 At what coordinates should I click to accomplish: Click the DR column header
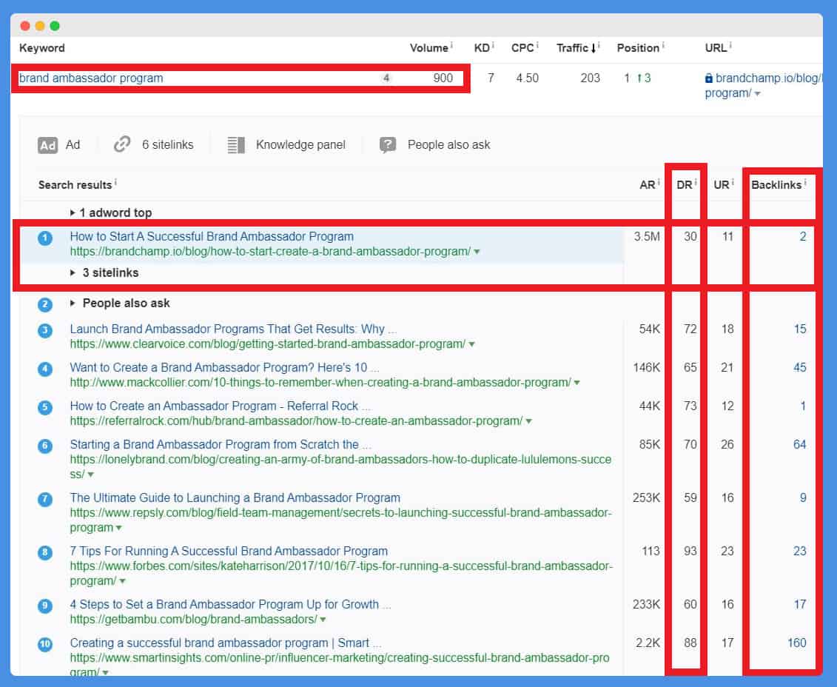coord(684,184)
